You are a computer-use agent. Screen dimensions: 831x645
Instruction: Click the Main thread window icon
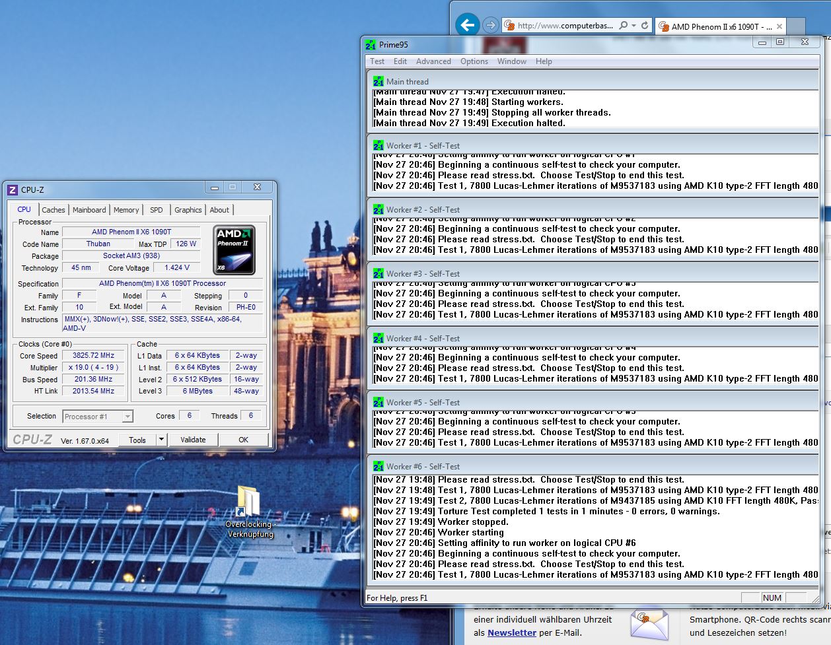(x=378, y=82)
